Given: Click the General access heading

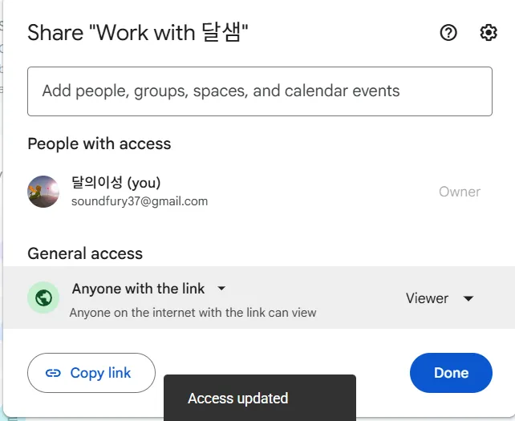Looking at the screenshot, I should (x=85, y=253).
